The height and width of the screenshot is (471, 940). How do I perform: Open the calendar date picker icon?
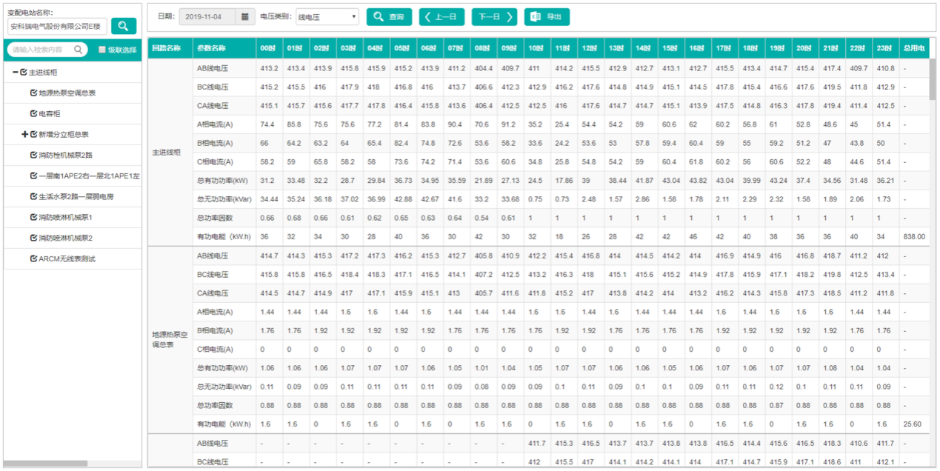coord(245,17)
